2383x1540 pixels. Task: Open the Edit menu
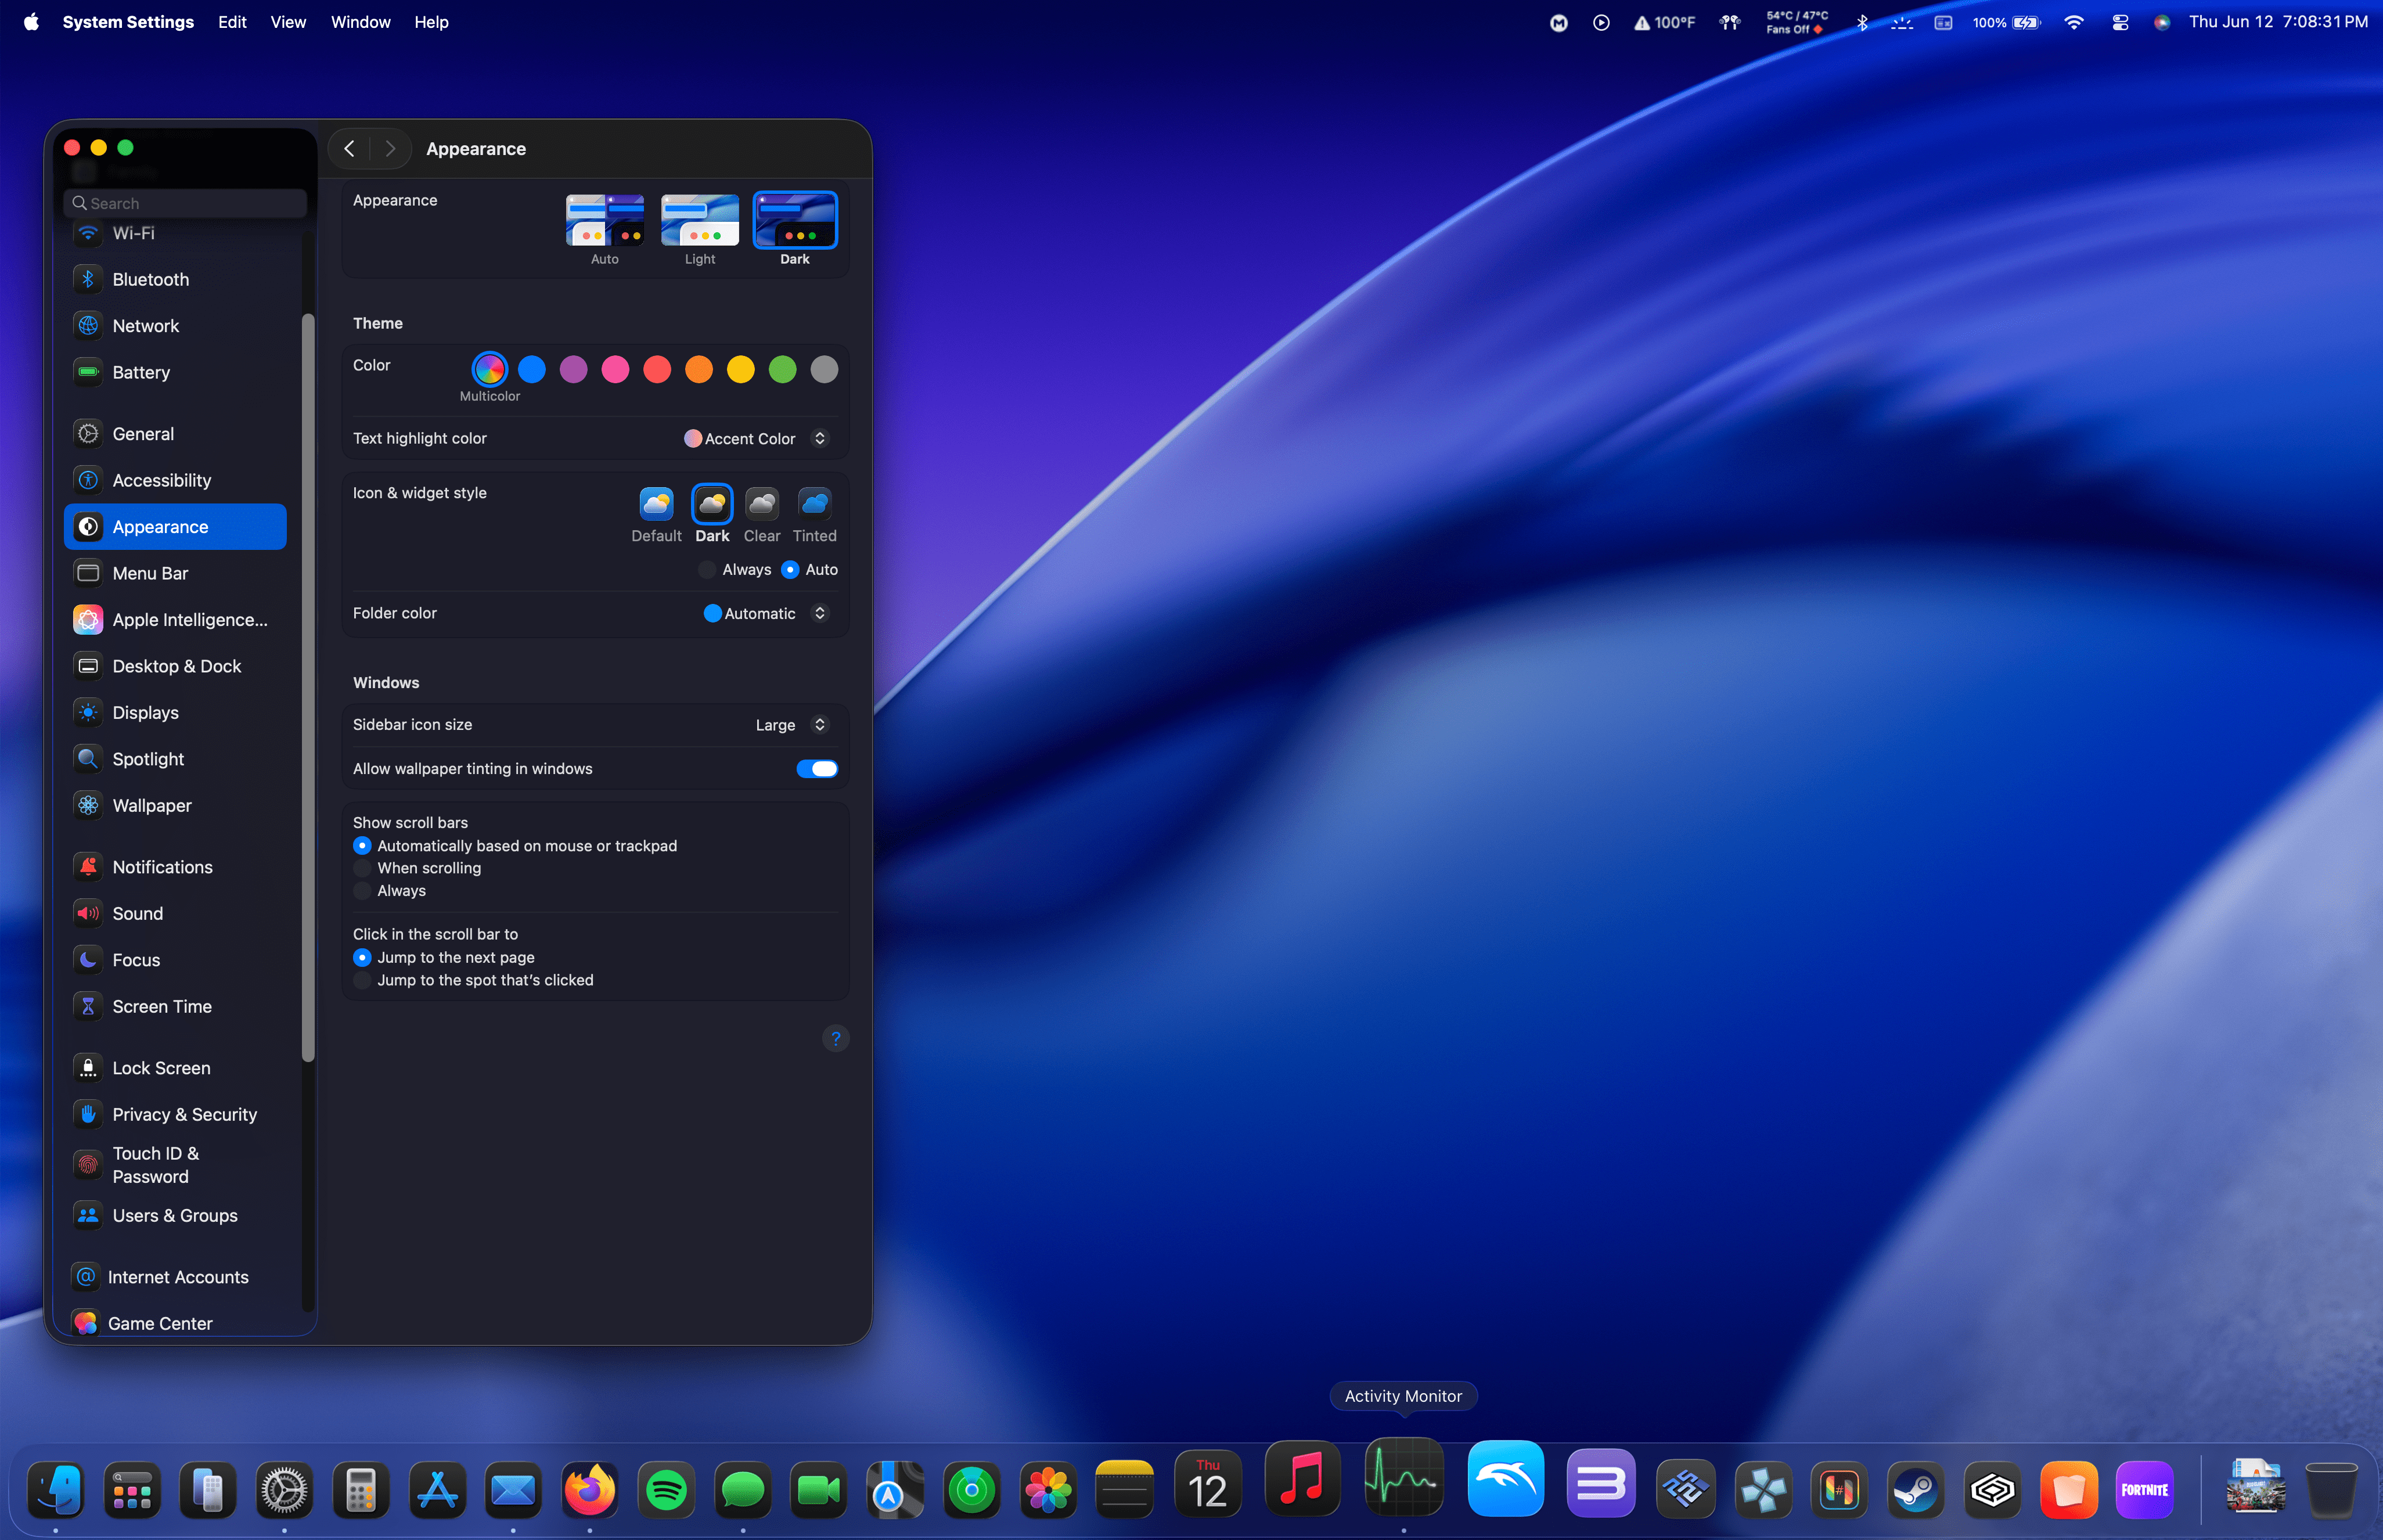232,22
